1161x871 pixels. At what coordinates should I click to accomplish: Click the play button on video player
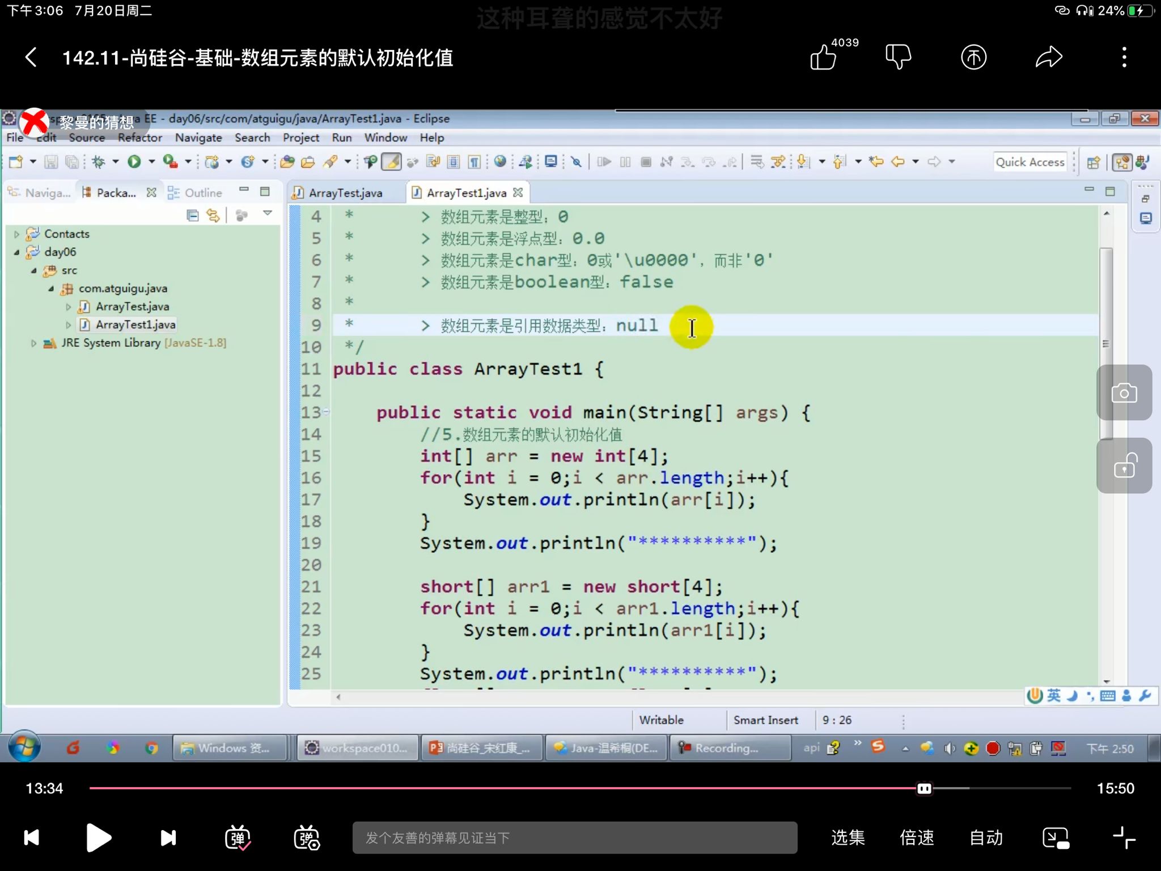click(x=99, y=838)
